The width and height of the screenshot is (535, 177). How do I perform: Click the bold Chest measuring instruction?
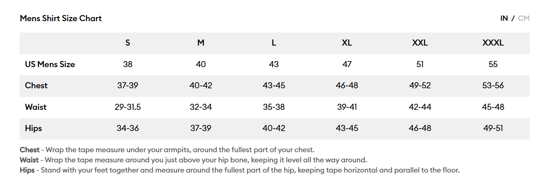point(30,150)
